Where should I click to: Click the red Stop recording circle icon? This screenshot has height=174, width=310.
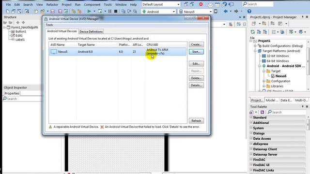pyautogui.click(x=201, y=4)
